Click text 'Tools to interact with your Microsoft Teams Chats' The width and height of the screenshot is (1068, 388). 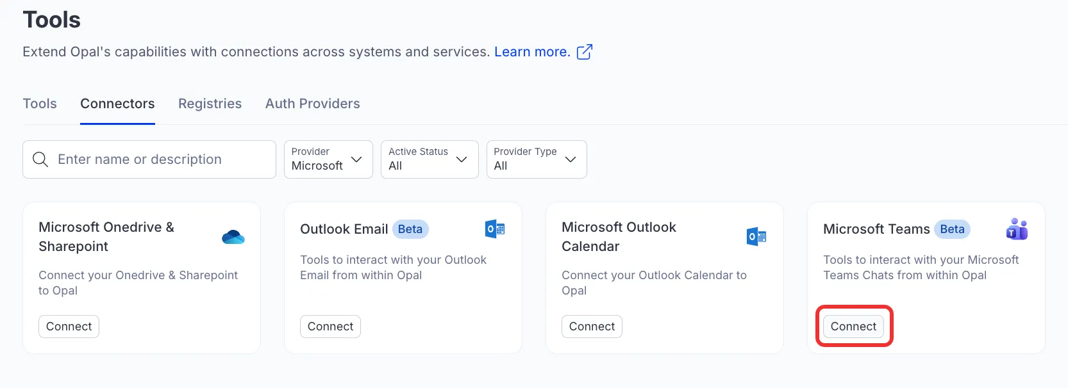click(921, 268)
